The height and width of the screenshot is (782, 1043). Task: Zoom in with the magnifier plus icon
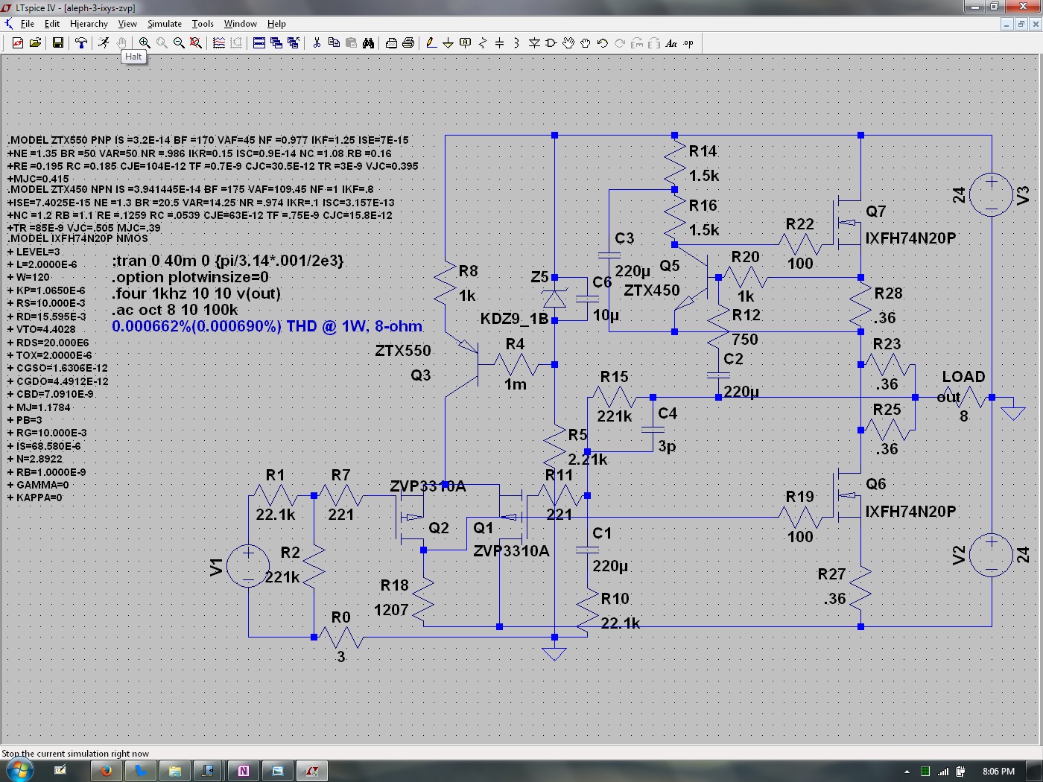(145, 43)
